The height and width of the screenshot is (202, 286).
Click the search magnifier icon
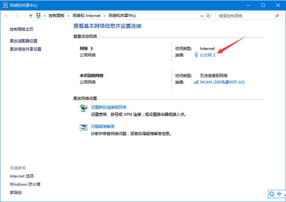(277, 16)
